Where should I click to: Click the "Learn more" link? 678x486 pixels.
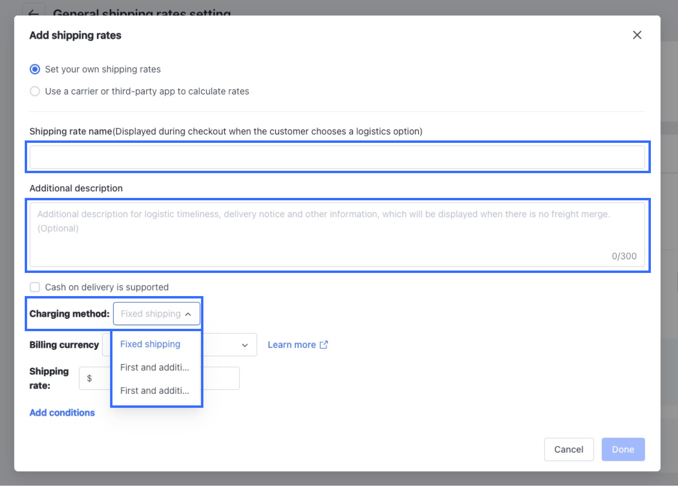pos(292,344)
